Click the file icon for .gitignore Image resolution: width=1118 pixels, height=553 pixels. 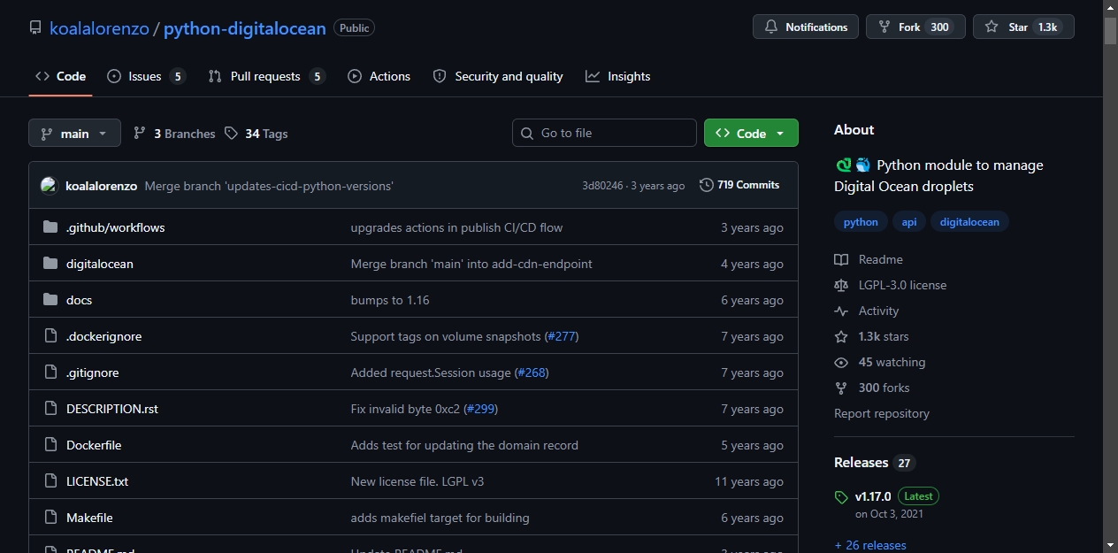click(x=50, y=373)
